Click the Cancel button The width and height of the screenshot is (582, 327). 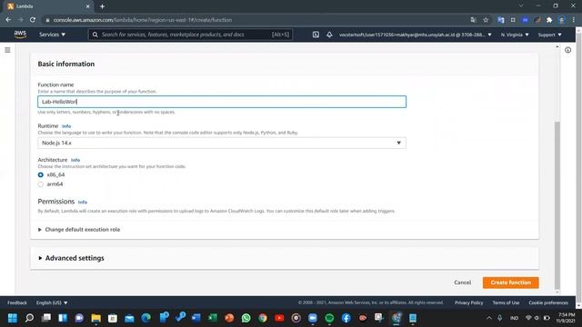462,282
